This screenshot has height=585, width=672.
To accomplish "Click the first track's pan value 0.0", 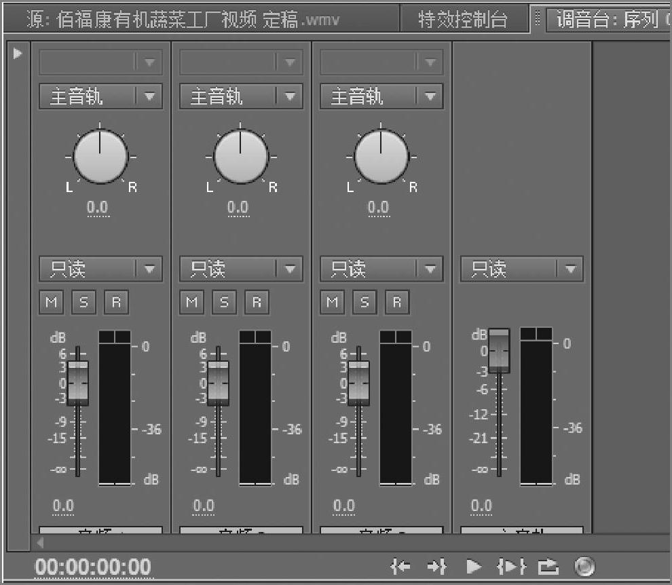I will pos(98,208).
